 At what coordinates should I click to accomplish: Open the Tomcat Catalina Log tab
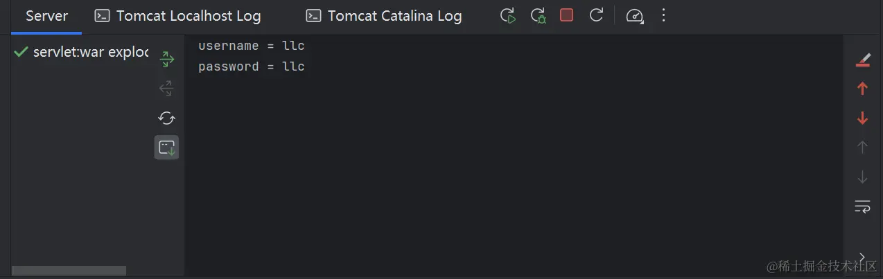click(x=384, y=16)
